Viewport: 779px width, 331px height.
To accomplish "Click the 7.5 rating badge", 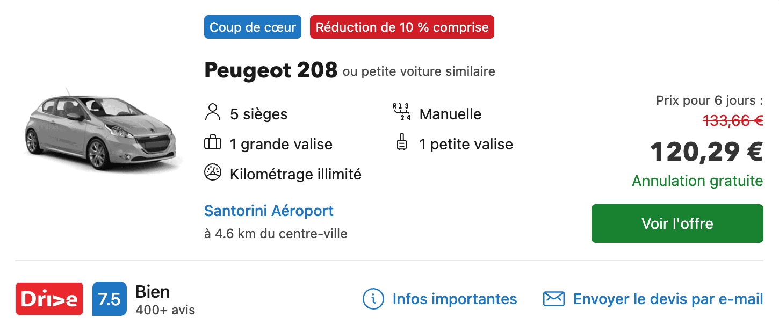I will point(109,298).
